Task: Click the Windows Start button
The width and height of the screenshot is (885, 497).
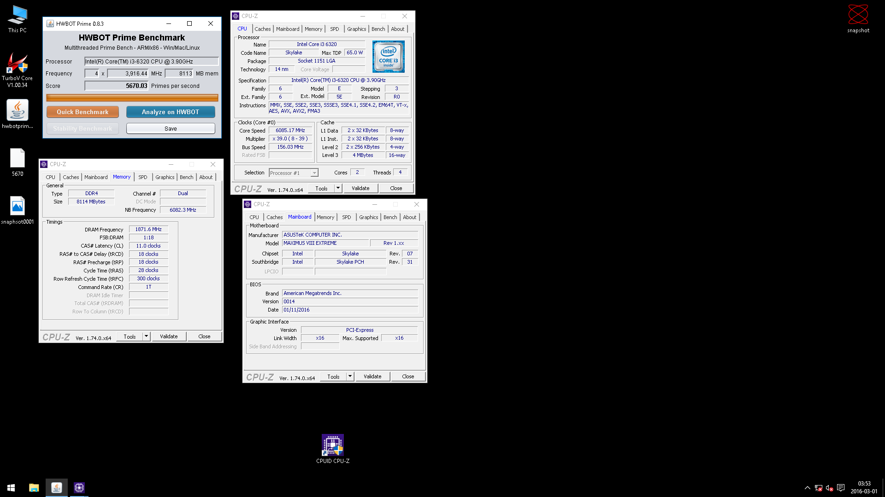Action: point(11,488)
